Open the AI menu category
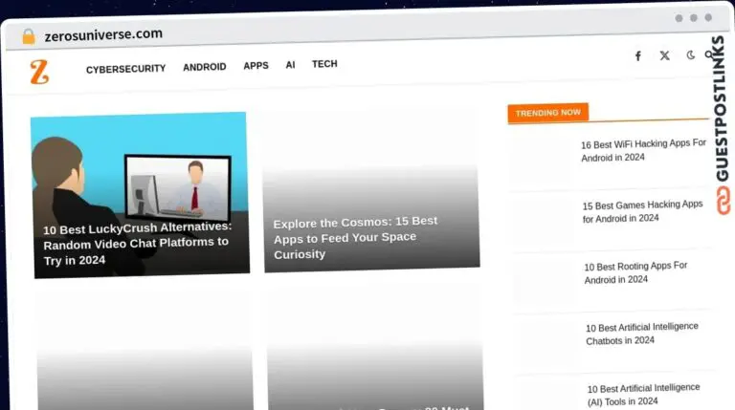The width and height of the screenshot is (735, 410). [290, 65]
